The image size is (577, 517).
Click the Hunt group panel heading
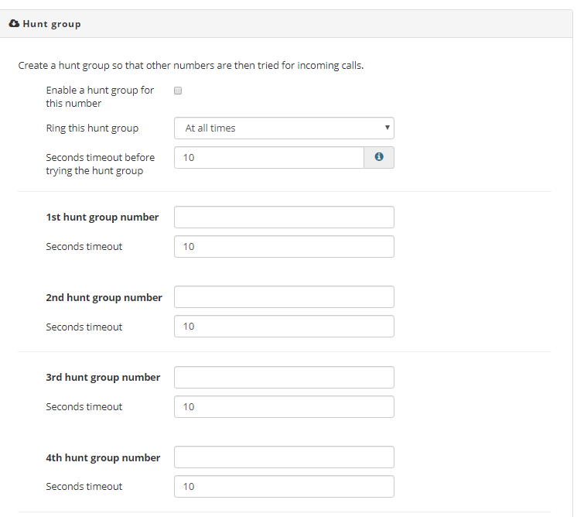(52, 24)
